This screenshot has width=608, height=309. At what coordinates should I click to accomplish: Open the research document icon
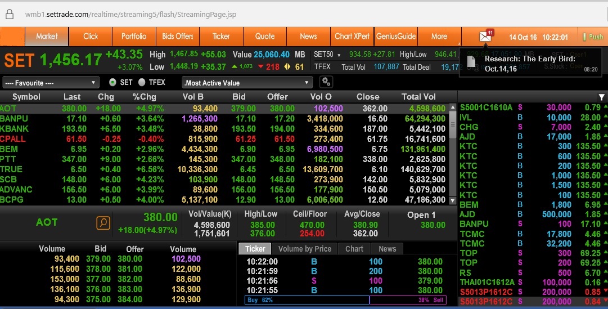tap(471, 61)
